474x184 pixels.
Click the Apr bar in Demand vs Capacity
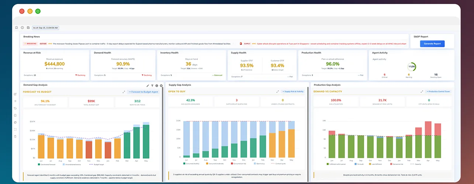pos(428,140)
